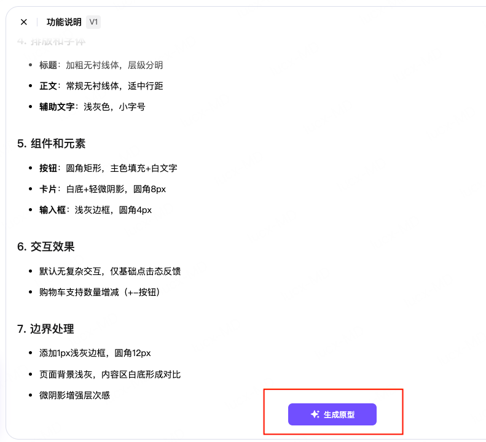Image resolution: width=486 pixels, height=442 pixels.
Task: Click the 生成原型 button
Action: click(x=332, y=414)
